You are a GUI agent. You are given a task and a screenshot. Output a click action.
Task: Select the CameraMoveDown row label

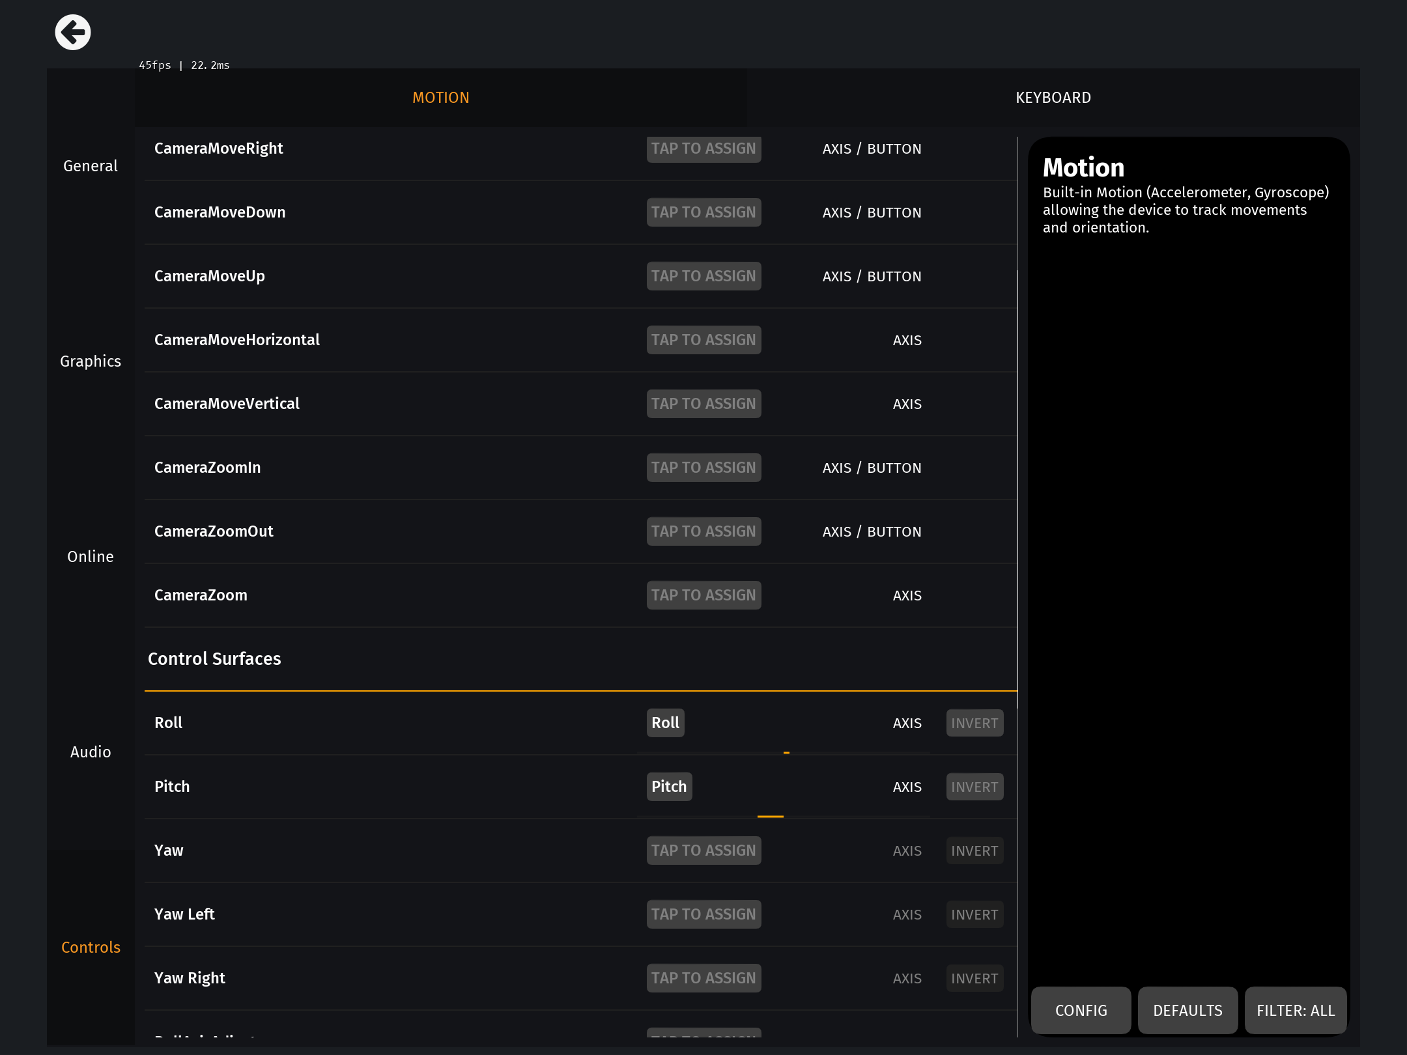[x=220, y=212]
